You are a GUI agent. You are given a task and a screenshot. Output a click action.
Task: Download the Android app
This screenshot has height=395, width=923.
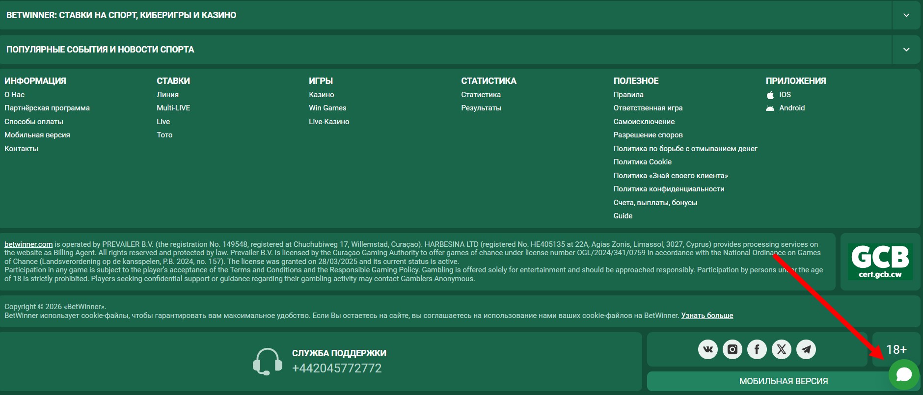(791, 108)
